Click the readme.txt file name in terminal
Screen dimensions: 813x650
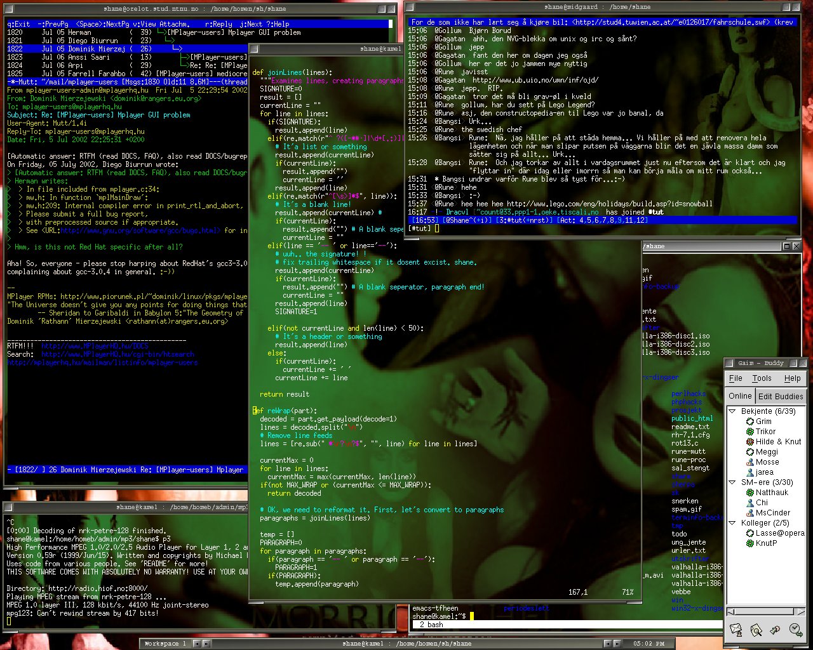tap(690, 427)
